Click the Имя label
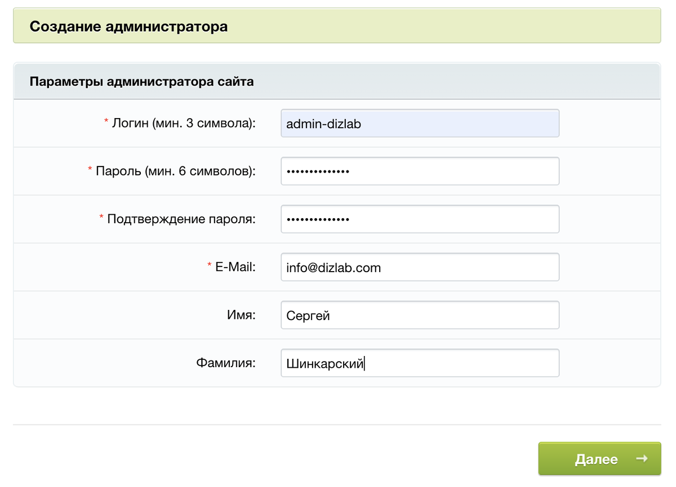Image resolution: width=676 pixels, height=487 pixels. pos(241,315)
